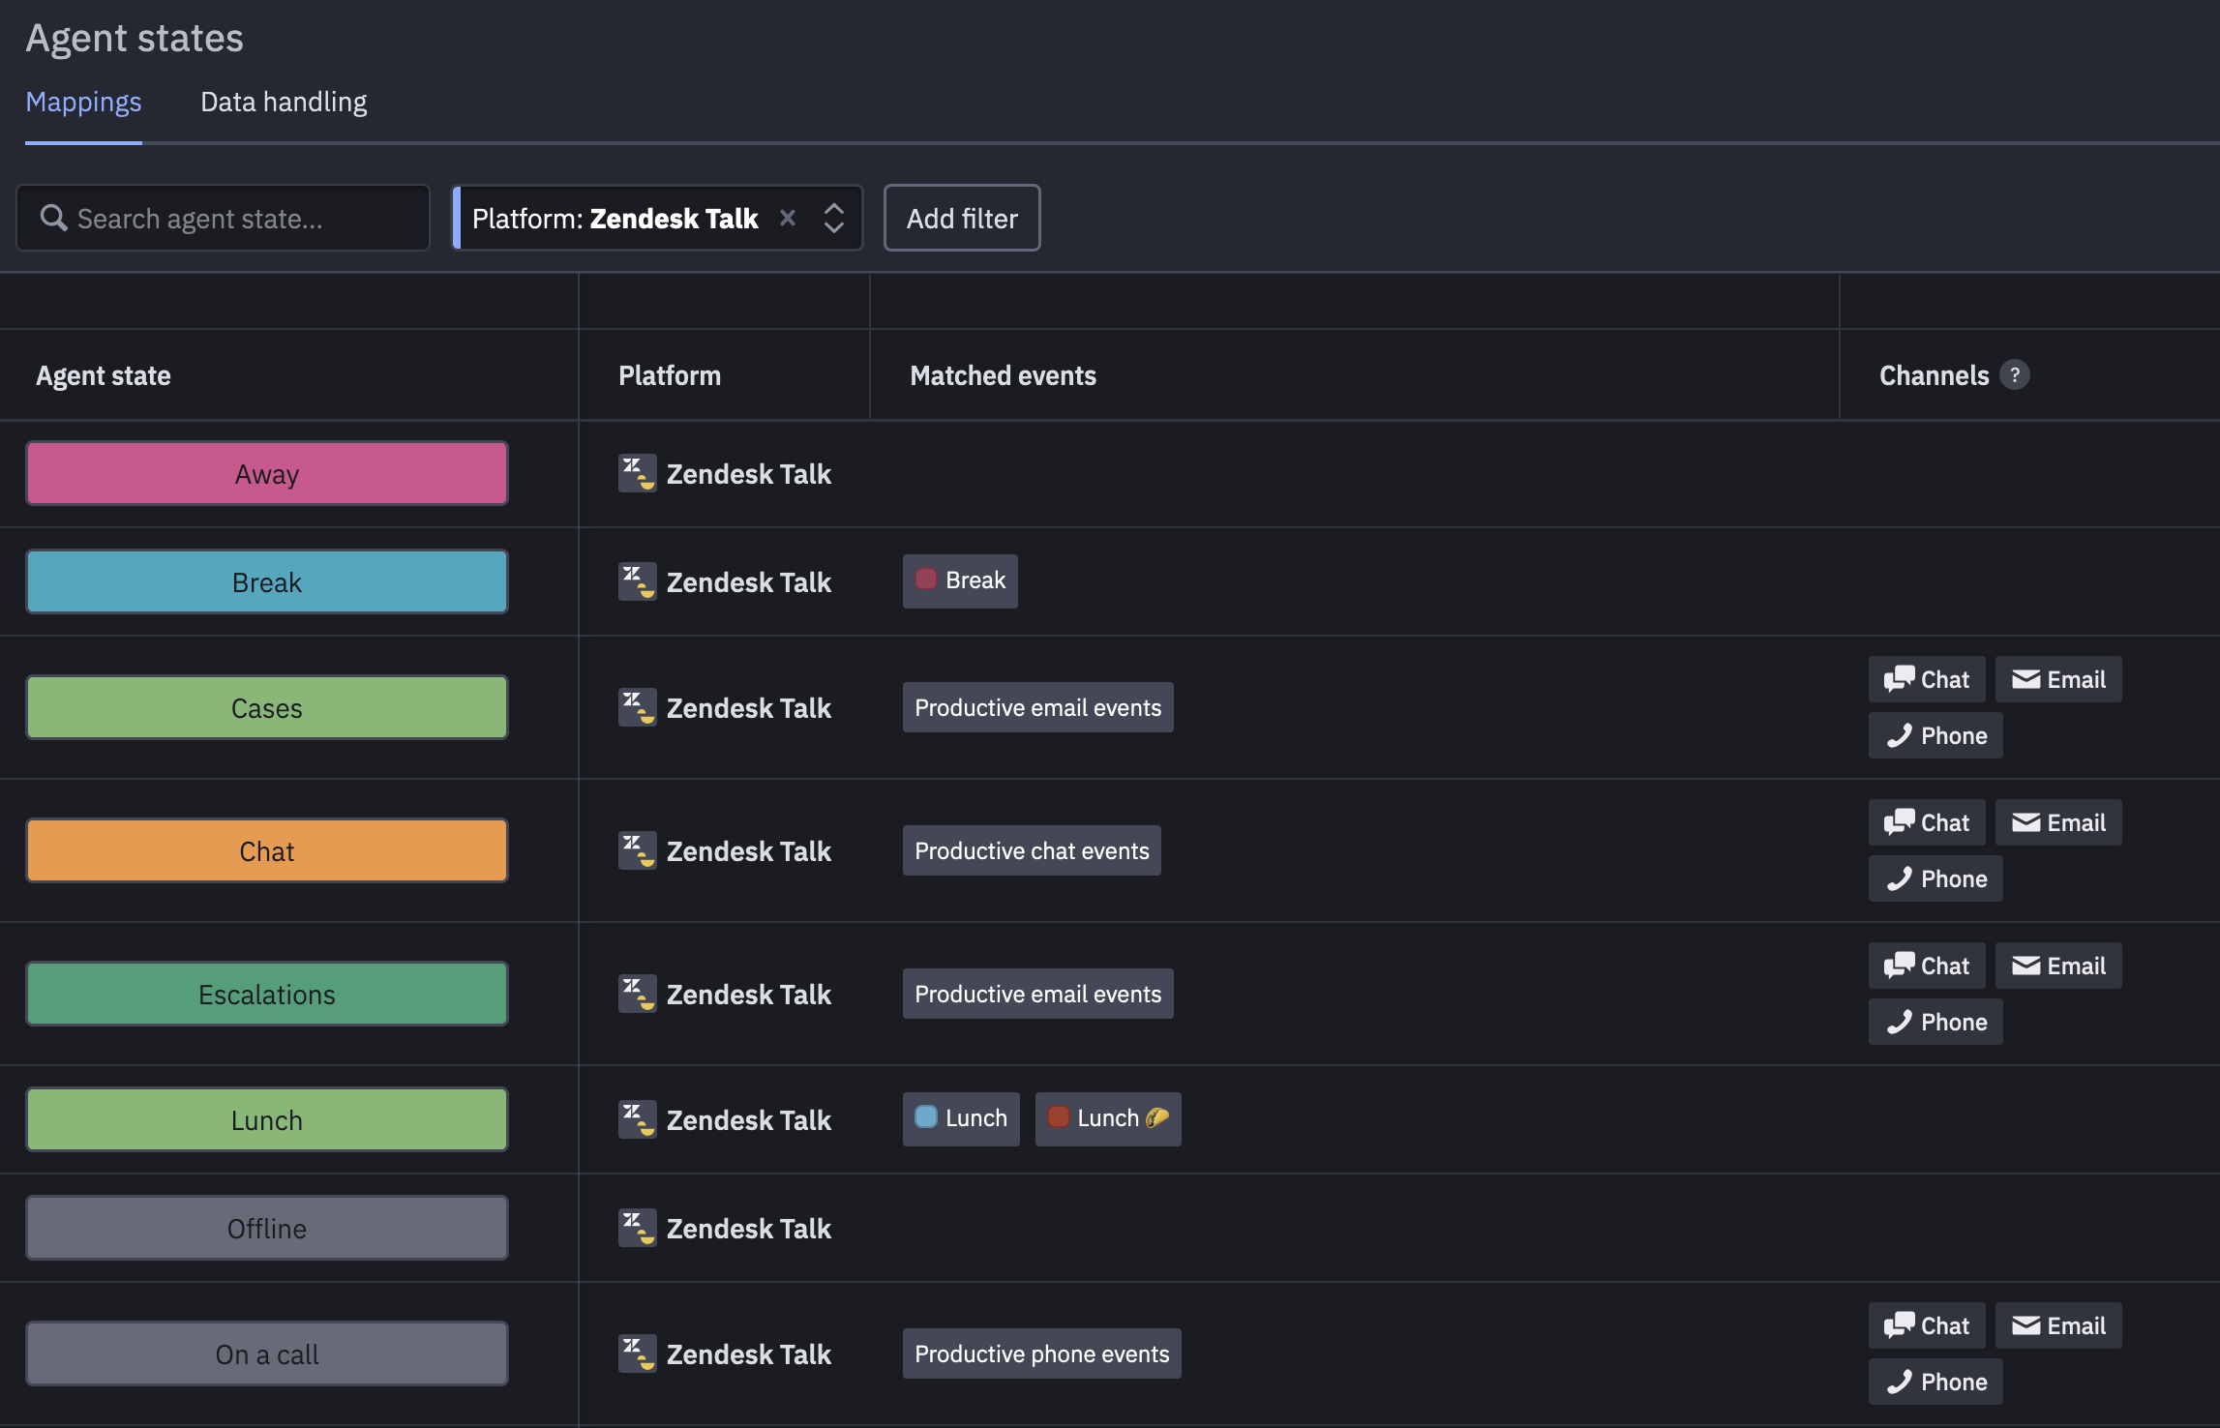Open the Offline agent state
The height and width of the screenshot is (1428, 2220).
click(x=267, y=1229)
